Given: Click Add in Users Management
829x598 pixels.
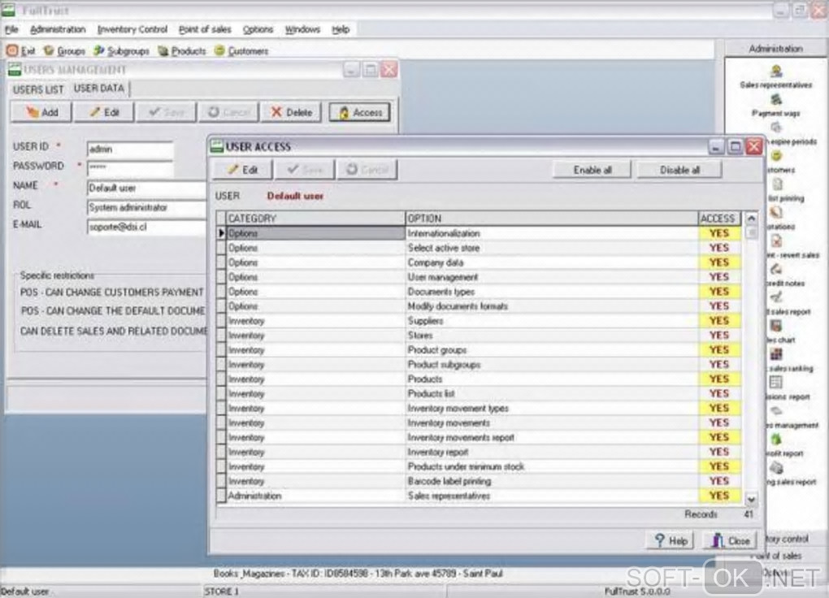Looking at the screenshot, I should (x=41, y=112).
